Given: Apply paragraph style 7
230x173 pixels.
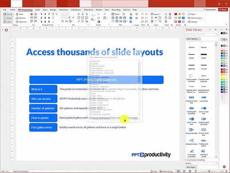Looking at the screenshot, I should click(49, 14).
